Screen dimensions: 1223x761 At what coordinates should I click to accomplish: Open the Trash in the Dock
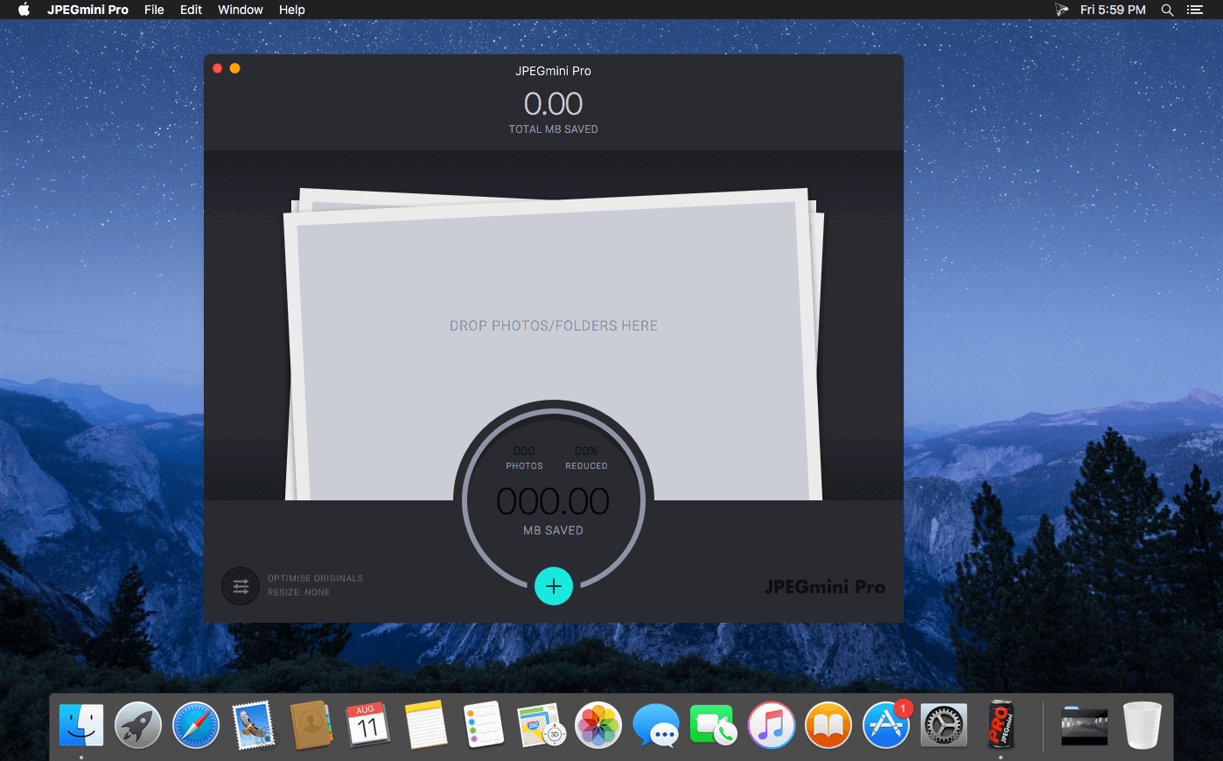pos(1143,725)
